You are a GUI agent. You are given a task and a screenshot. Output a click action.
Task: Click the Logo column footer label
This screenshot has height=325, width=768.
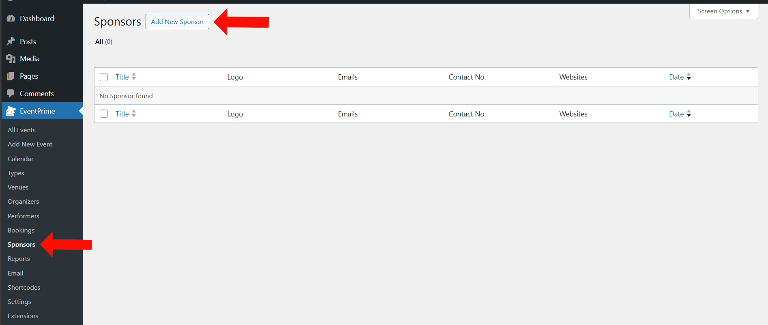(235, 114)
